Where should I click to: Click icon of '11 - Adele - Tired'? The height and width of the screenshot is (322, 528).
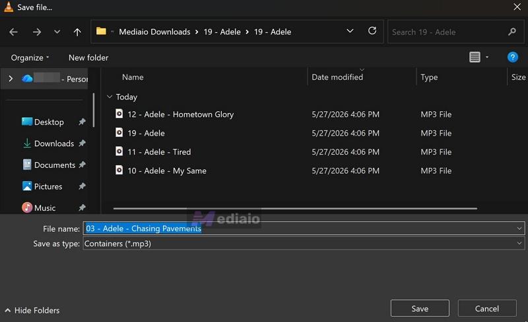tap(119, 151)
